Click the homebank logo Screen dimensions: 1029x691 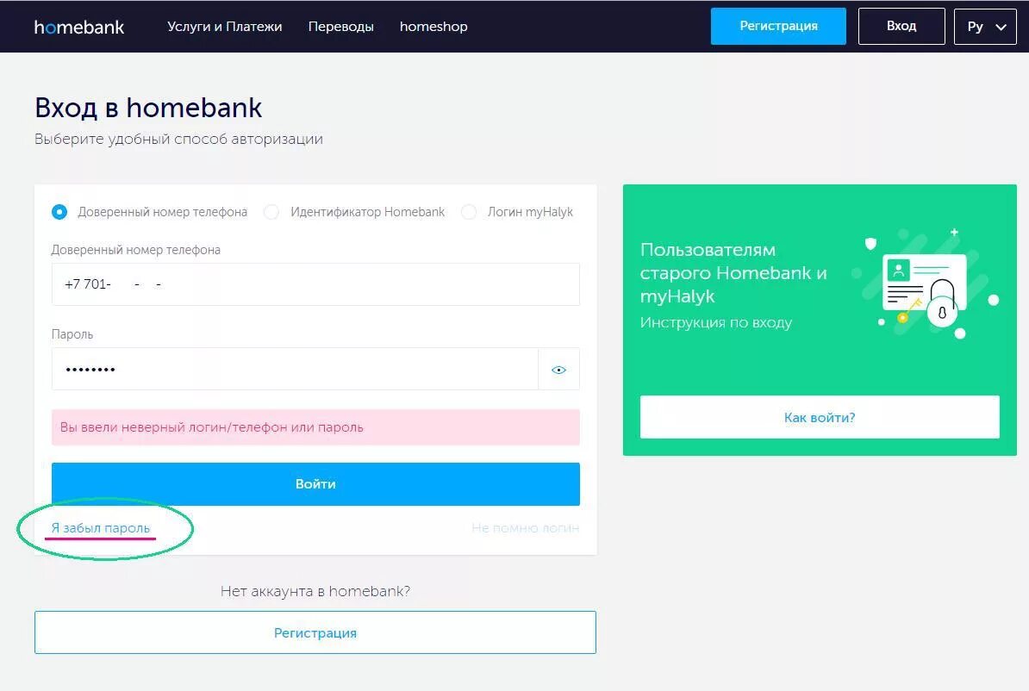click(x=79, y=27)
